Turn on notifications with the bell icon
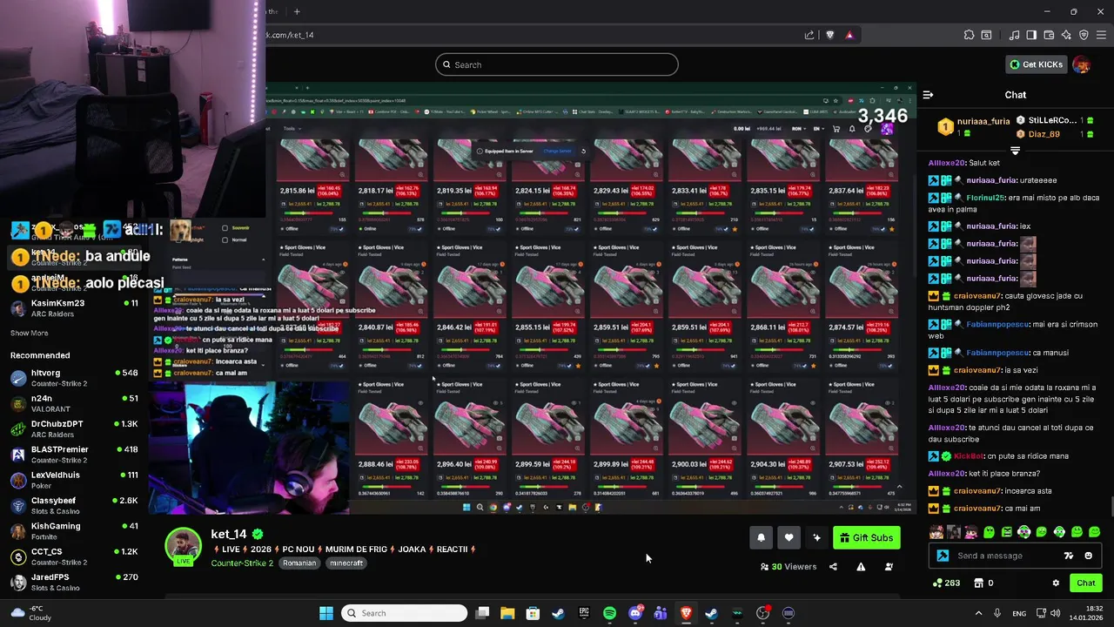Viewport: 1114px width, 627px height. point(761,537)
